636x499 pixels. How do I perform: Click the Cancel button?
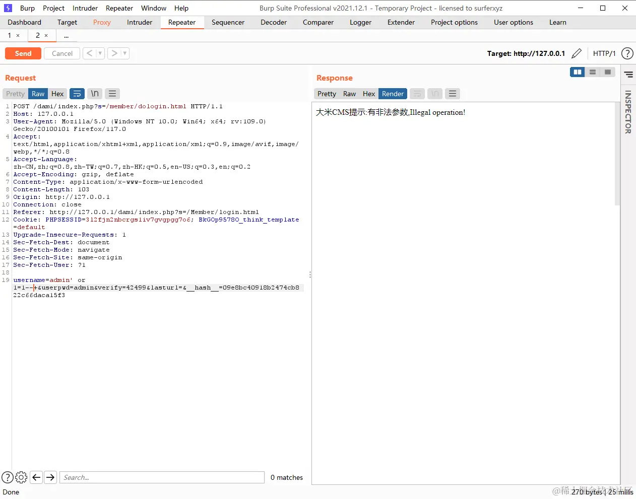click(62, 53)
